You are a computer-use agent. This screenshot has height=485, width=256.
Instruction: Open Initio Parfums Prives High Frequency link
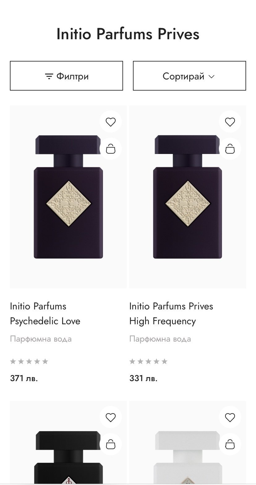pos(171,313)
